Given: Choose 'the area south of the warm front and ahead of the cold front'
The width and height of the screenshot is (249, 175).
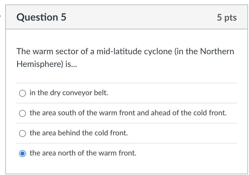Looking at the screenshot, I should tap(22, 113).
